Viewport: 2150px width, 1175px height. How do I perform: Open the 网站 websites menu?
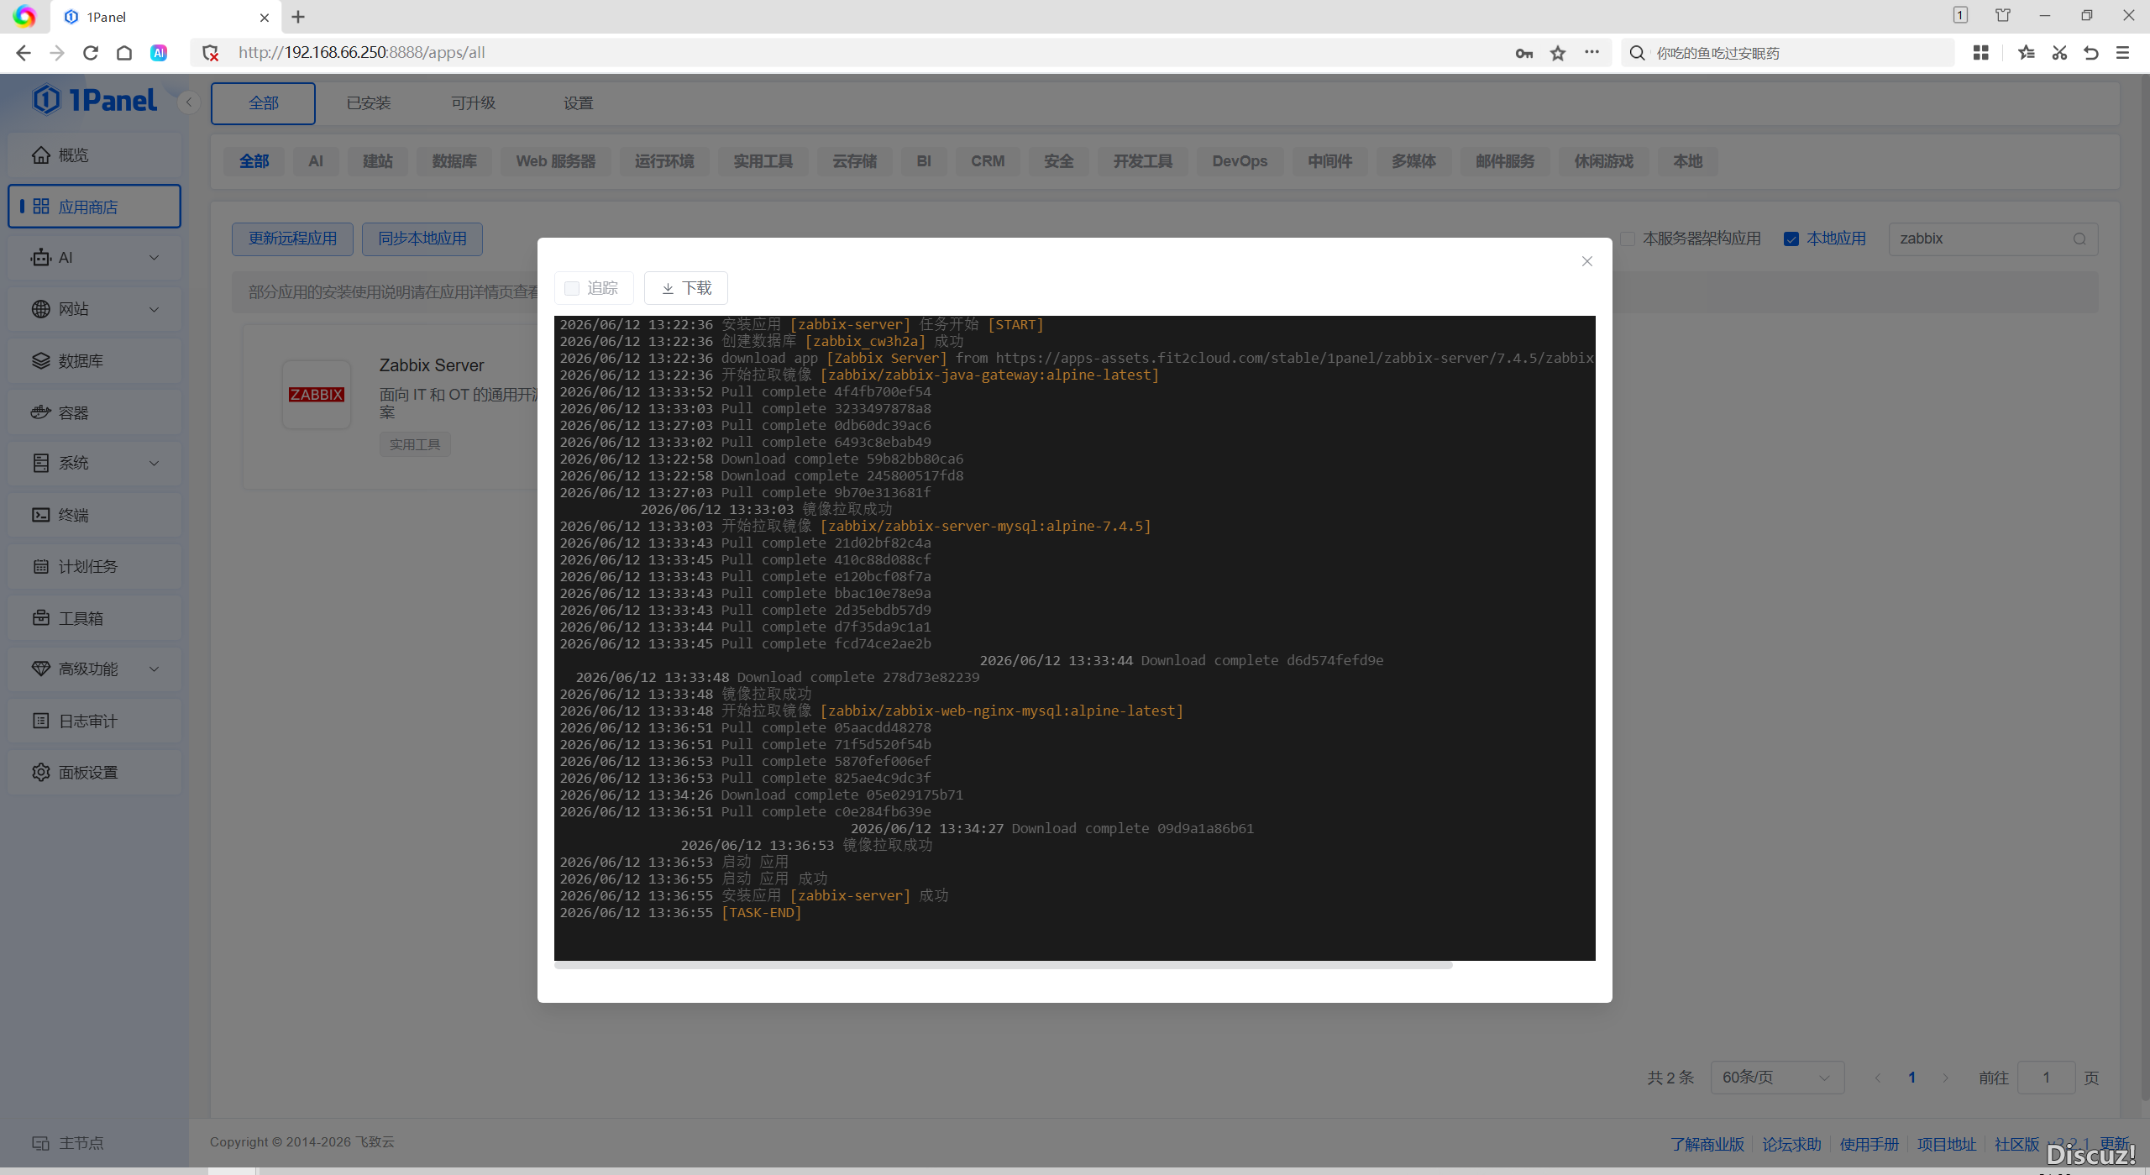coord(94,309)
